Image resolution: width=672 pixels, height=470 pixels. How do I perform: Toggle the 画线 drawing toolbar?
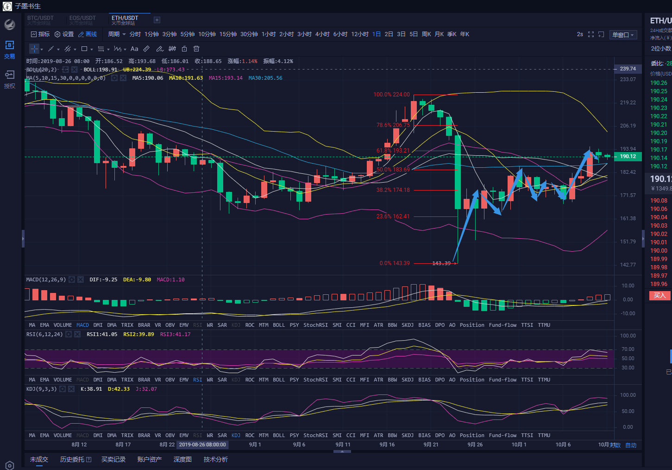[x=88, y=34]
